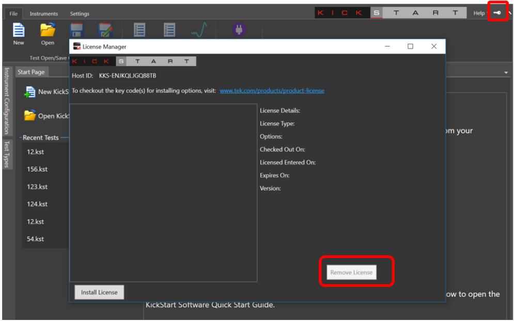
Task: Click the New test document icon
Action: 19,30
